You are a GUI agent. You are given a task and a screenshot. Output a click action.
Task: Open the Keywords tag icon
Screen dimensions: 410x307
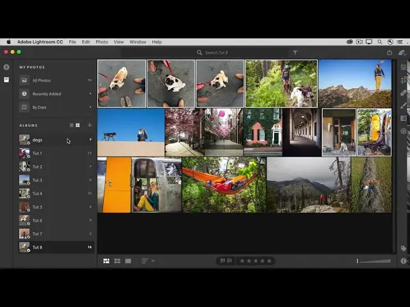(x=404, y=248)
